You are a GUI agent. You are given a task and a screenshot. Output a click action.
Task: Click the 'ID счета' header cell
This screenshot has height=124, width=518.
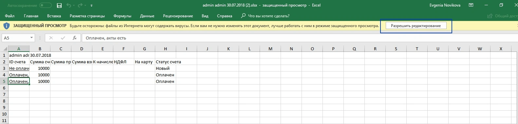pos(19,62)
